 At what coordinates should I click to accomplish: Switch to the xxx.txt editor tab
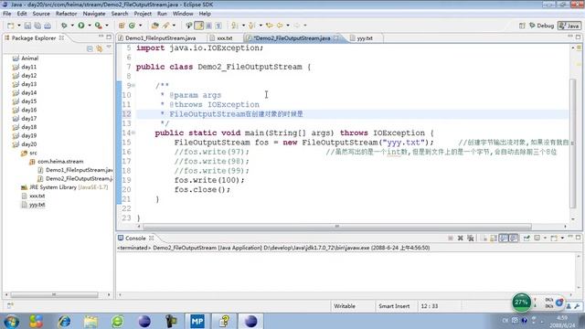point(225,38)
